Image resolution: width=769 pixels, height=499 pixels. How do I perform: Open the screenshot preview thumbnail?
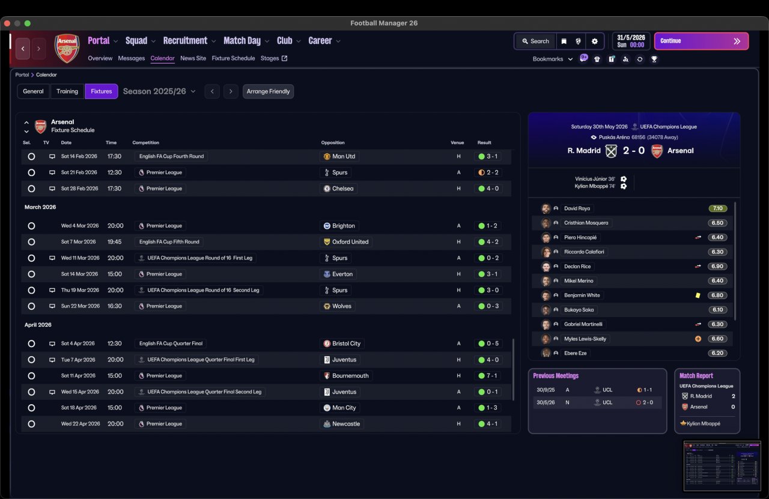tap(722, 466)
